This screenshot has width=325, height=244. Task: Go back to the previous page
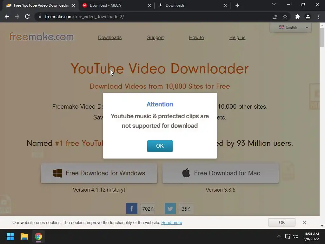coord(7,17)
